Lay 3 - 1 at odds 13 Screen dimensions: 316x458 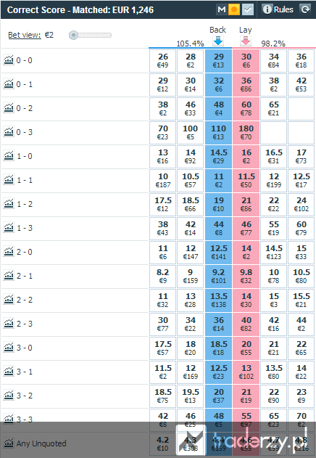coord(246,372)
